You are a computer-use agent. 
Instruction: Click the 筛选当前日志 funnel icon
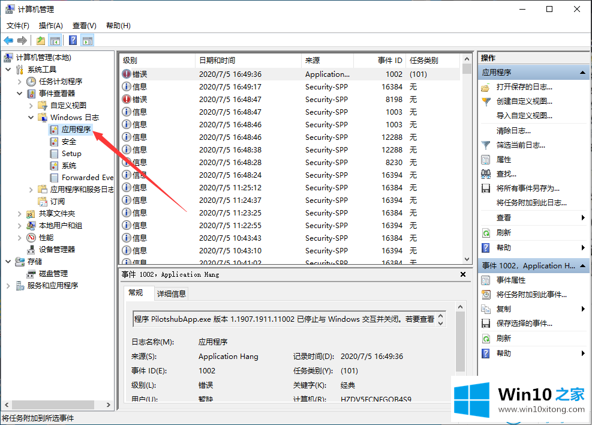pos(486,145)
